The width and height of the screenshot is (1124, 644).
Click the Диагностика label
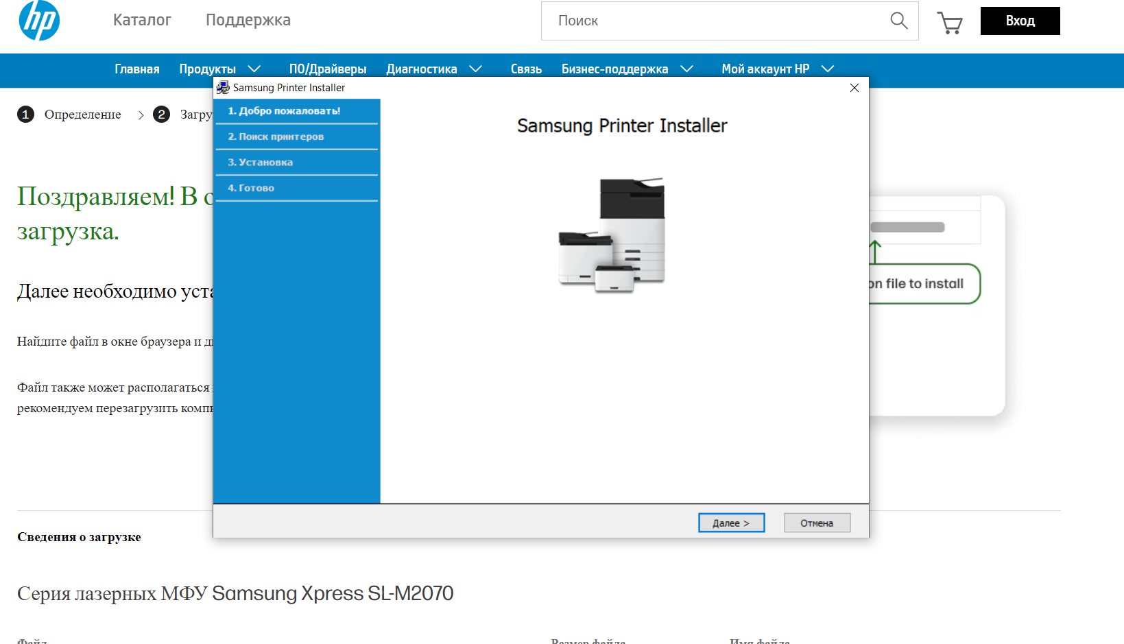[422, 69]
